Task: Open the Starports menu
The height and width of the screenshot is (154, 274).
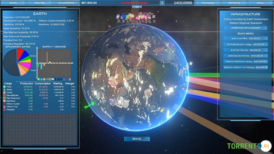Action: click(66, 3)
